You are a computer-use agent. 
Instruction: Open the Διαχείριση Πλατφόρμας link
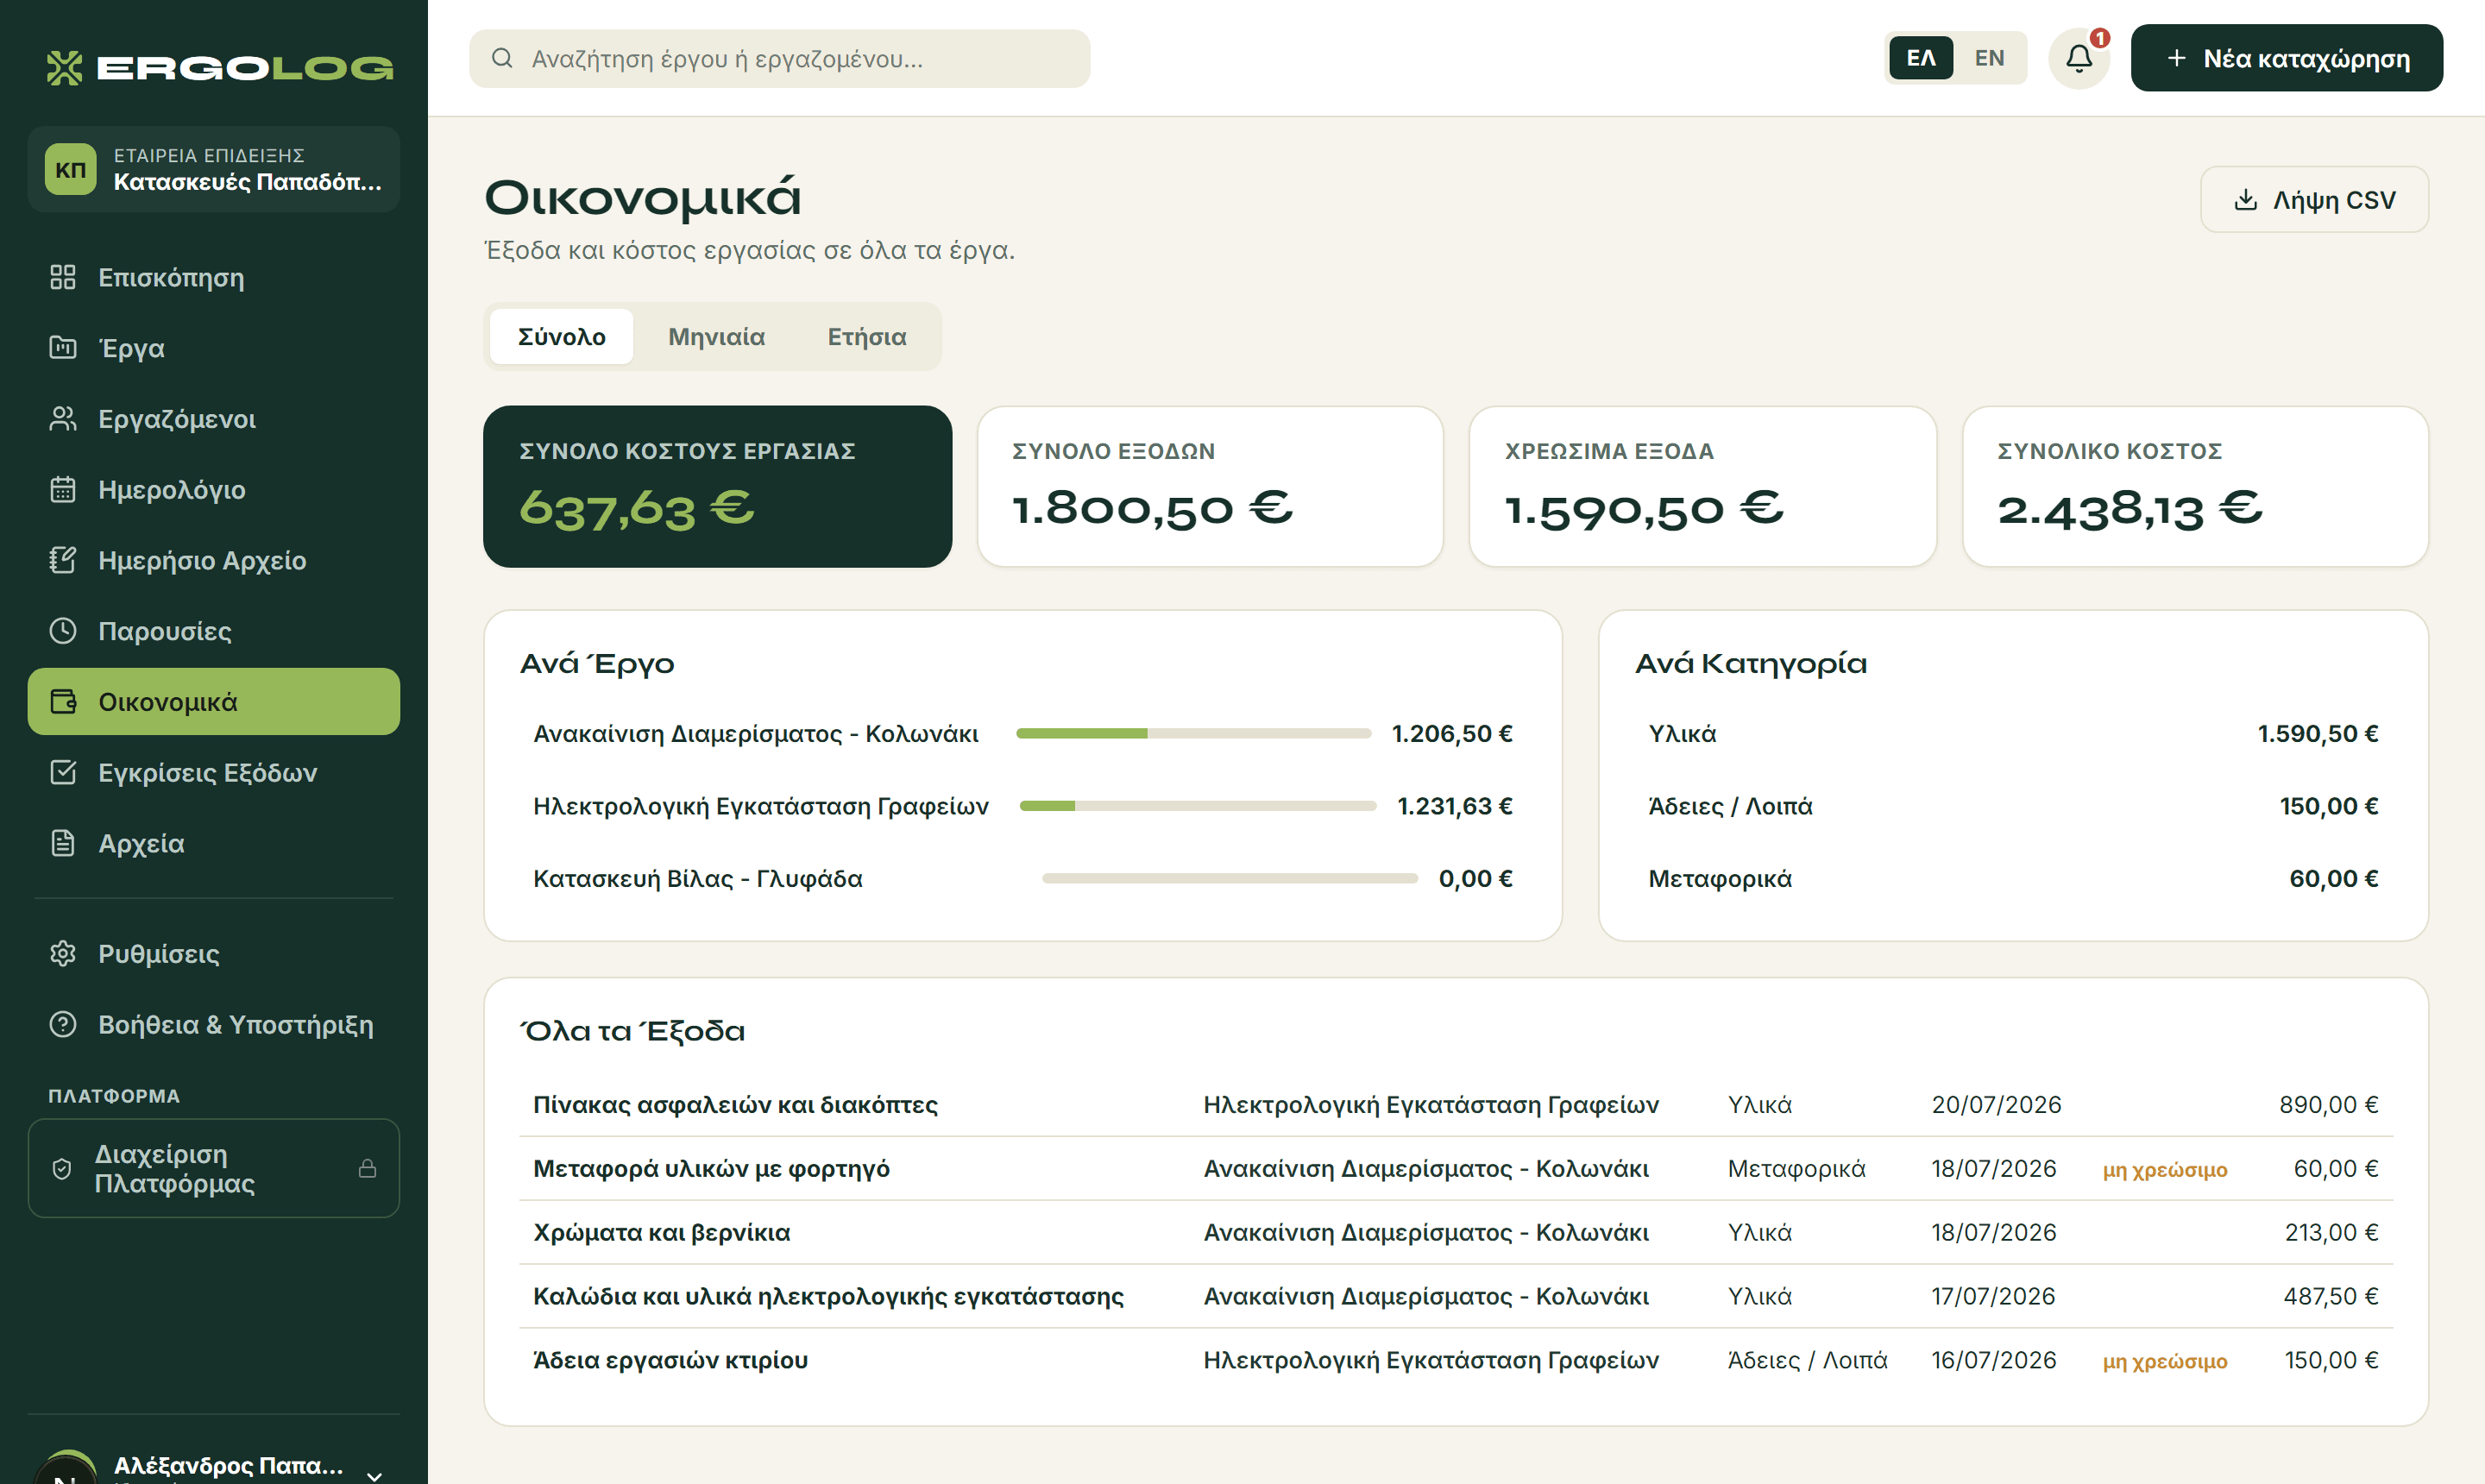pos(214,1168)
